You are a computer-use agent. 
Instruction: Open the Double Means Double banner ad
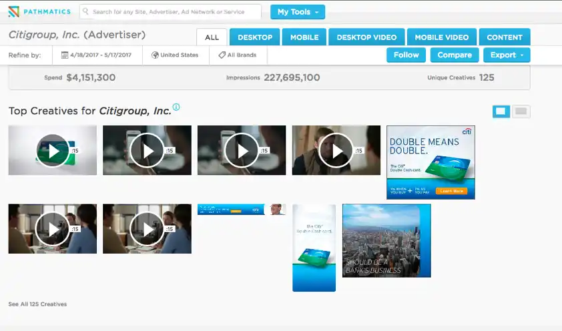coord(431,162)
